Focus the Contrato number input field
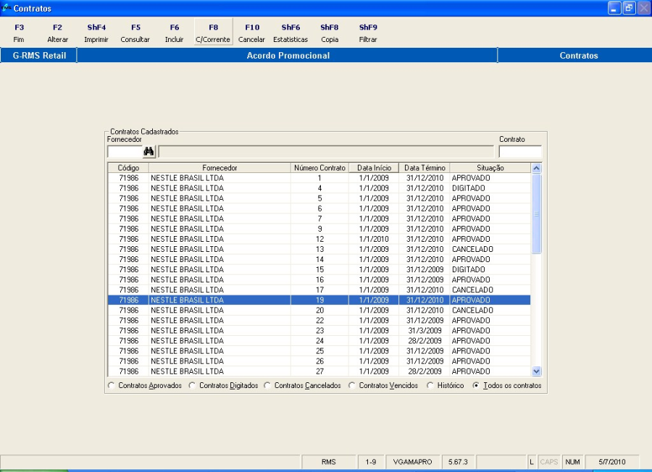Screen dimensions: 652x472 [519, 151]
